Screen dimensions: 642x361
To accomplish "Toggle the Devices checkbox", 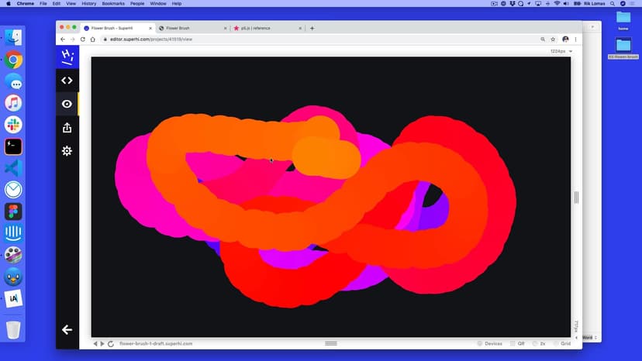I will pos(481,343).
